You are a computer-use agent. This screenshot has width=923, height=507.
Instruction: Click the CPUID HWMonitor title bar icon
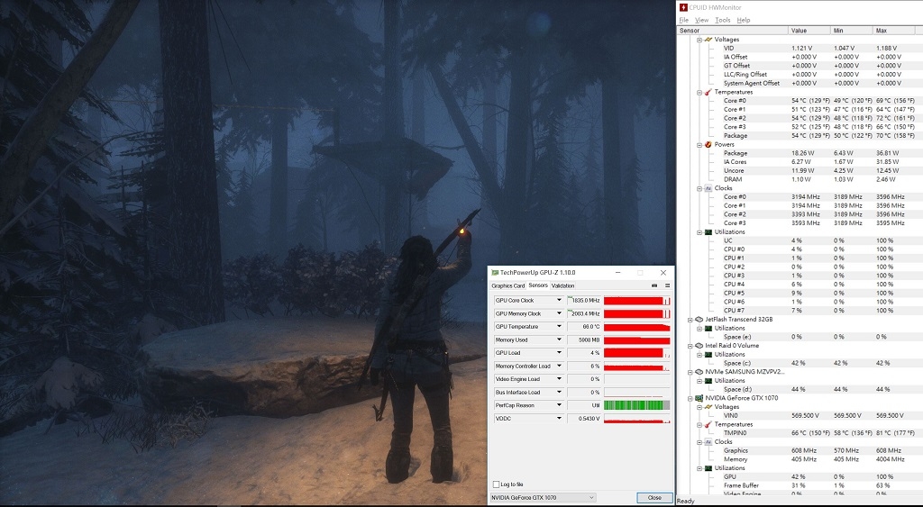[x=683, y=7]
